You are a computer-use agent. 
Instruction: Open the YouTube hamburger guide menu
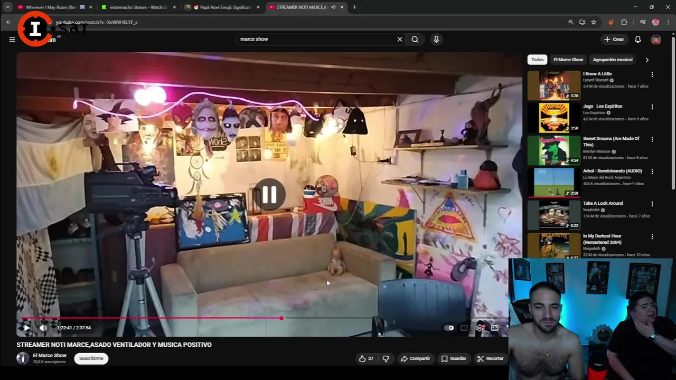[x=12, y=39]
